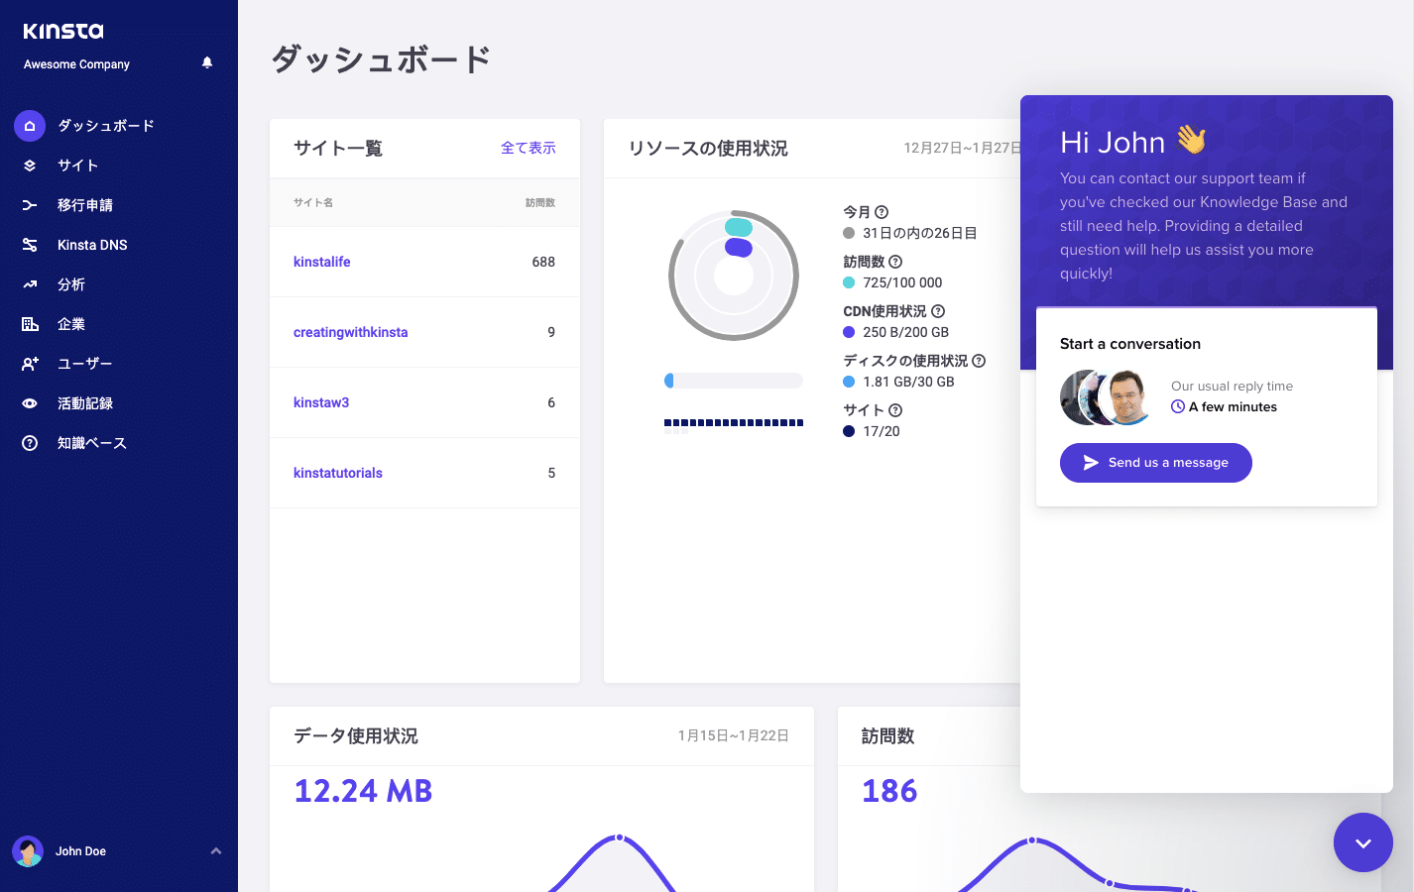Open the 移行申請 migration page

30,205
